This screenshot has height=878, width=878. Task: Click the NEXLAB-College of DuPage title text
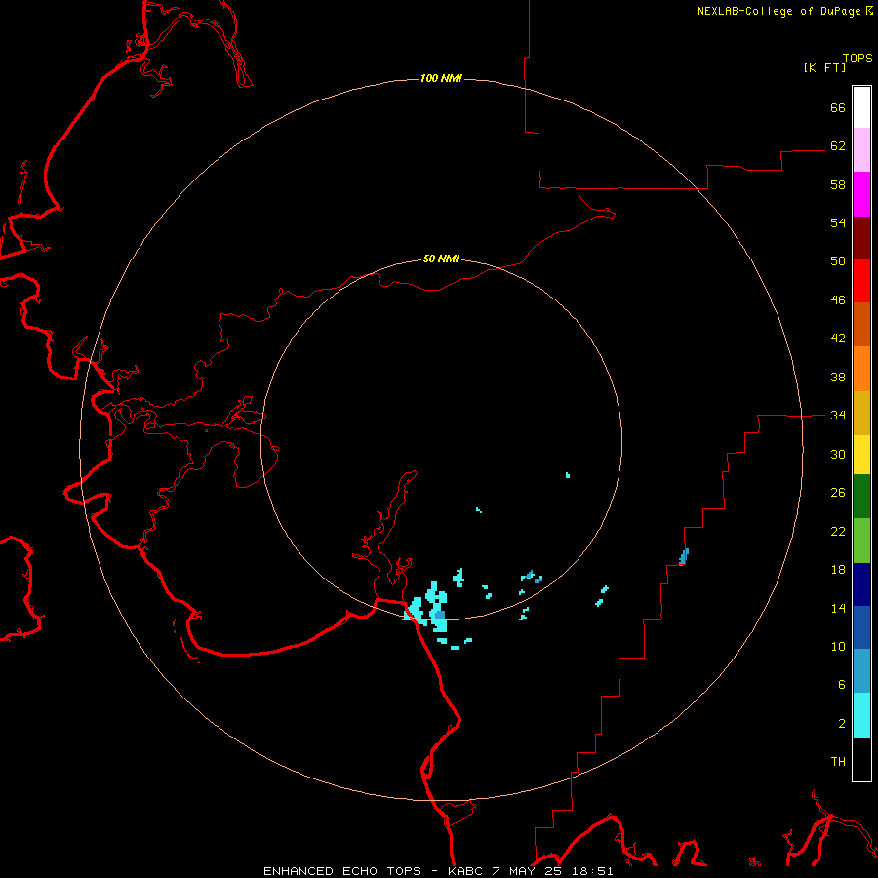(778, 11)
